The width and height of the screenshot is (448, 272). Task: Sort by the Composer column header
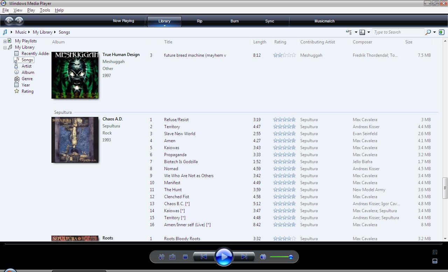tap(362, 42)
